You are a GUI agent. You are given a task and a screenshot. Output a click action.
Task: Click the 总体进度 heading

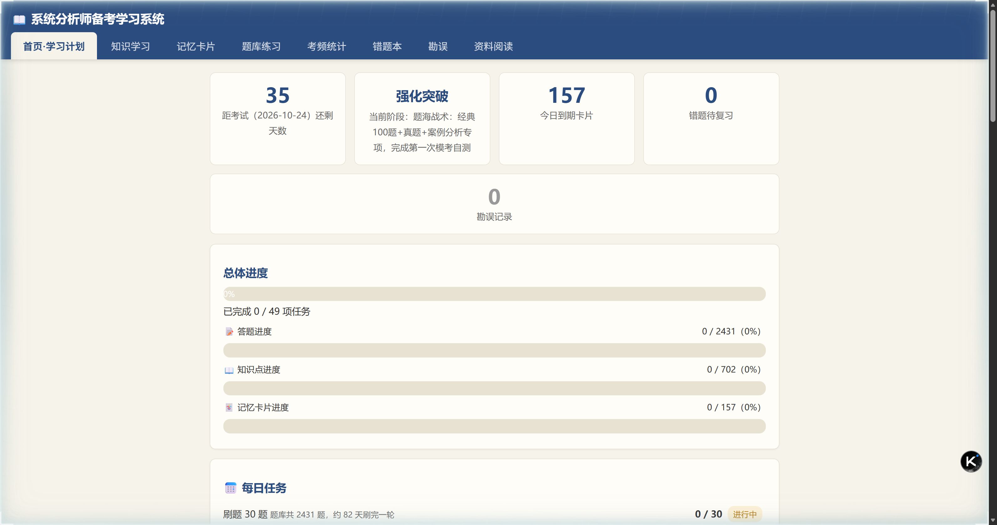[x=245, y=273]
